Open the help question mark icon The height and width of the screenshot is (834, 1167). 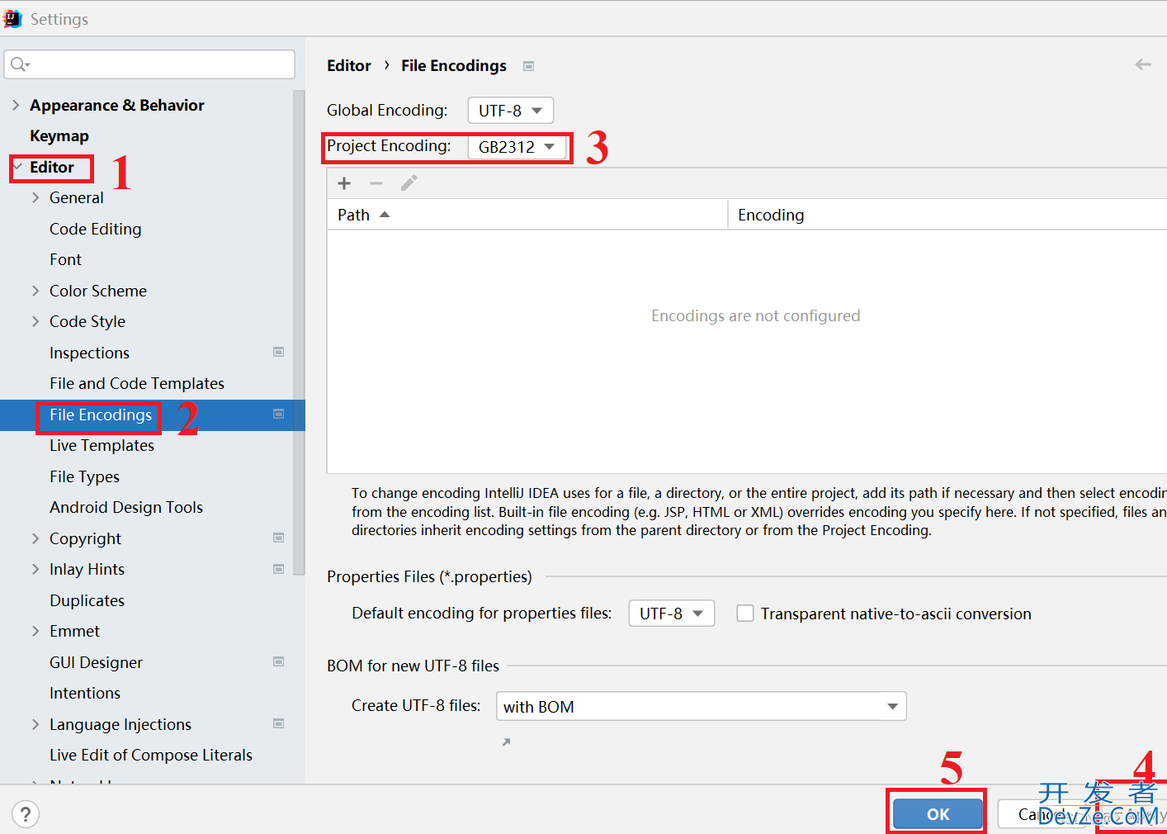point(26,814)
